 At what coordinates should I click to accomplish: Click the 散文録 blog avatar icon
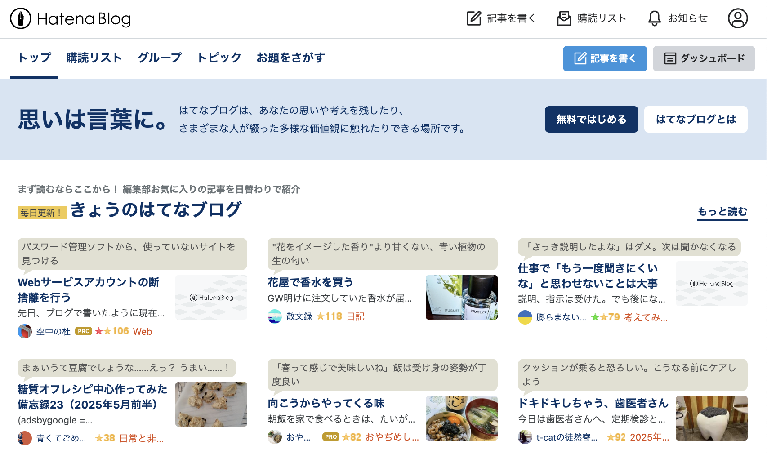coord(275,316)
